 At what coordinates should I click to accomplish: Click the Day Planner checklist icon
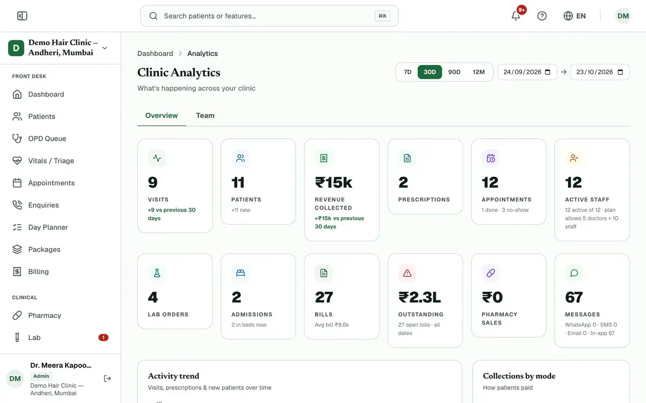[x=17, y=227]
